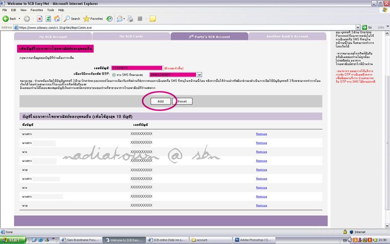Stop loading with the red X page icon
The width and height of the screenshot is (390, 244).
click(39, 19)
